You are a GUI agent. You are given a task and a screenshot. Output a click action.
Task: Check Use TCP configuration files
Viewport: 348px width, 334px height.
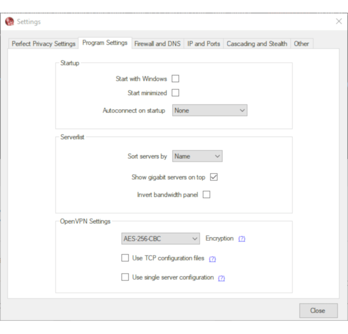coord(125,258)
